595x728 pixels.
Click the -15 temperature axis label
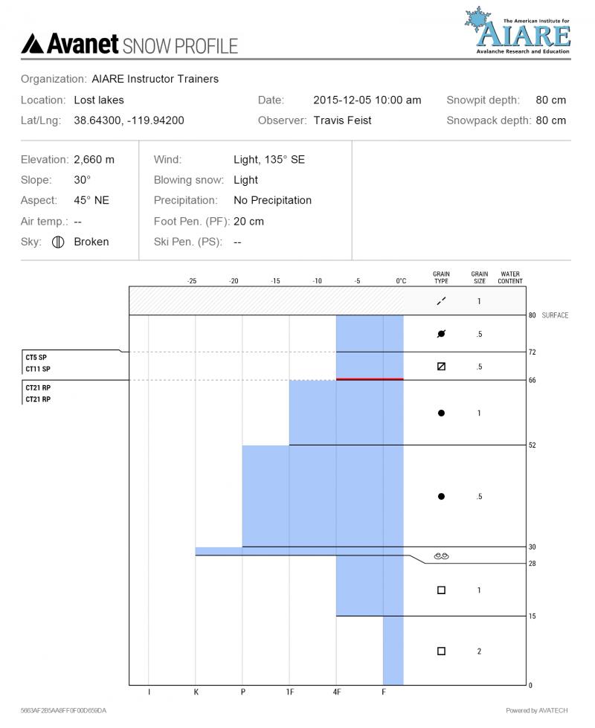point(275,281)
